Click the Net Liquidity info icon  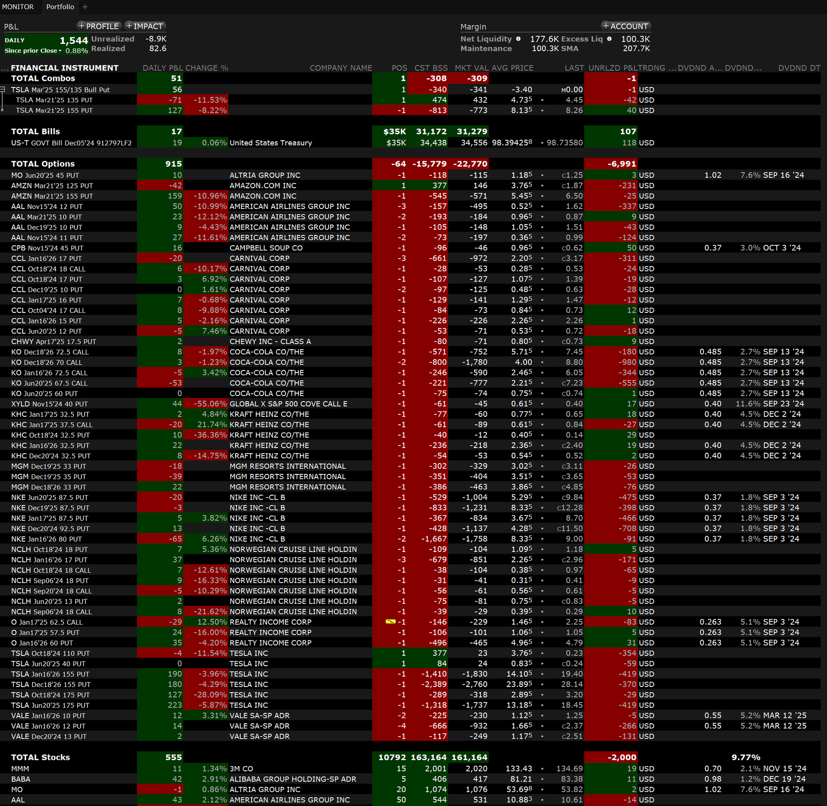(x=518, y=39)
